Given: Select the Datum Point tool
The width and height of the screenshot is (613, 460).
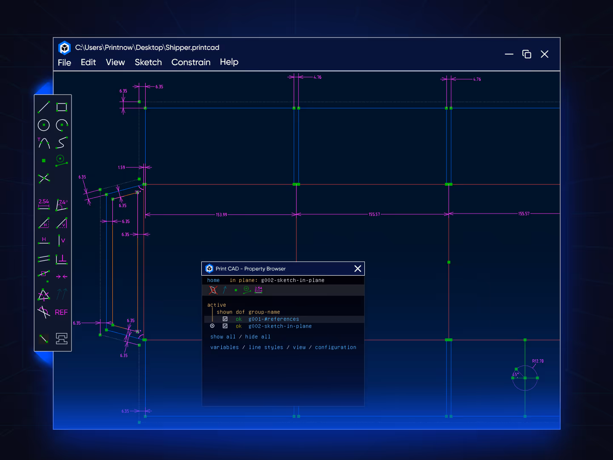Looking at the screenshot, I should tap(43, 161).
